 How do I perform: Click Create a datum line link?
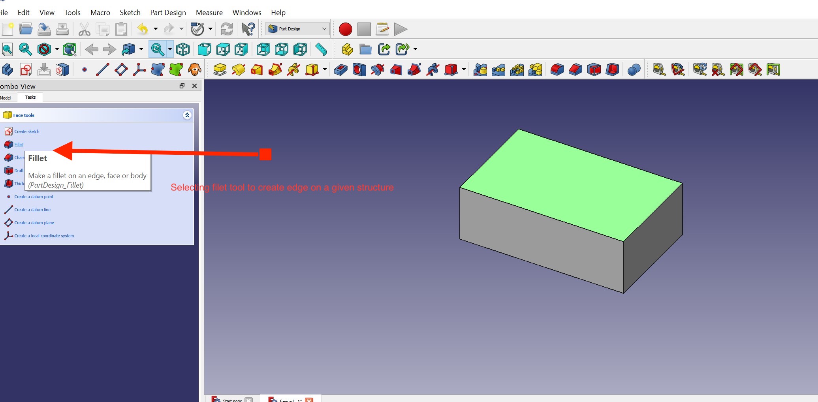pyautogui.click(x=32, y=210)
